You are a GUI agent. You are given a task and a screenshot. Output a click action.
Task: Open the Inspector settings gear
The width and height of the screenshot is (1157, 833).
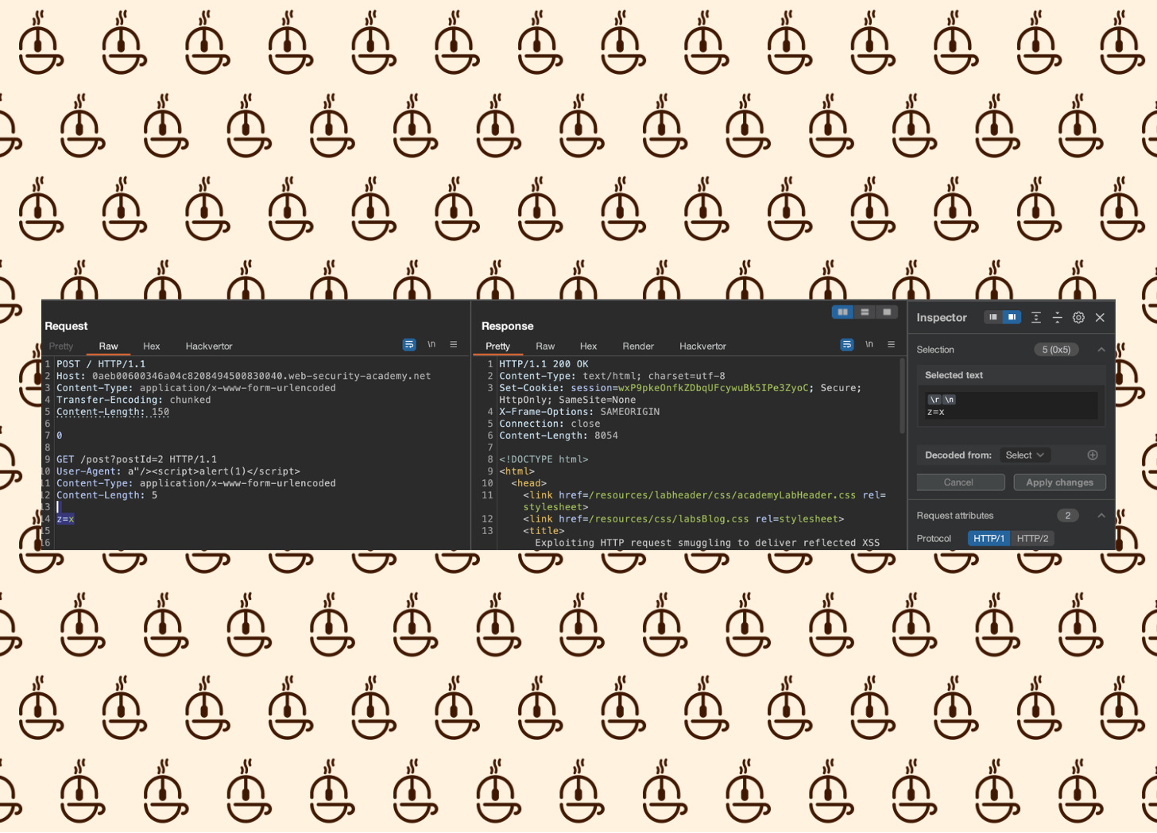coord(1078,317)
